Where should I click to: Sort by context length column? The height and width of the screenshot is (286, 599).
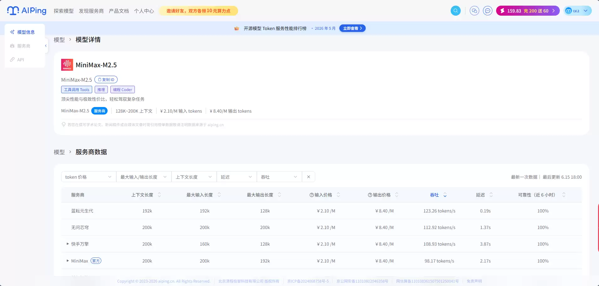[x=159, y=195]
